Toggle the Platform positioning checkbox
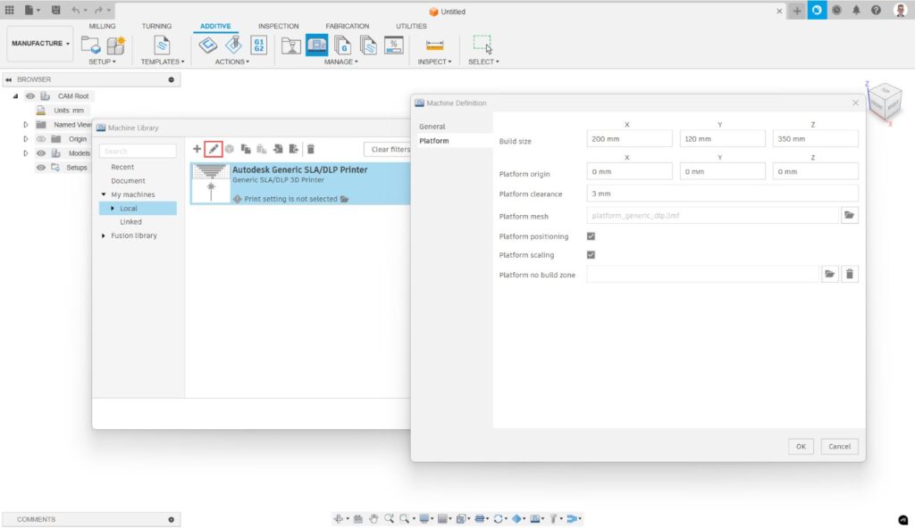 click(591, 236)
